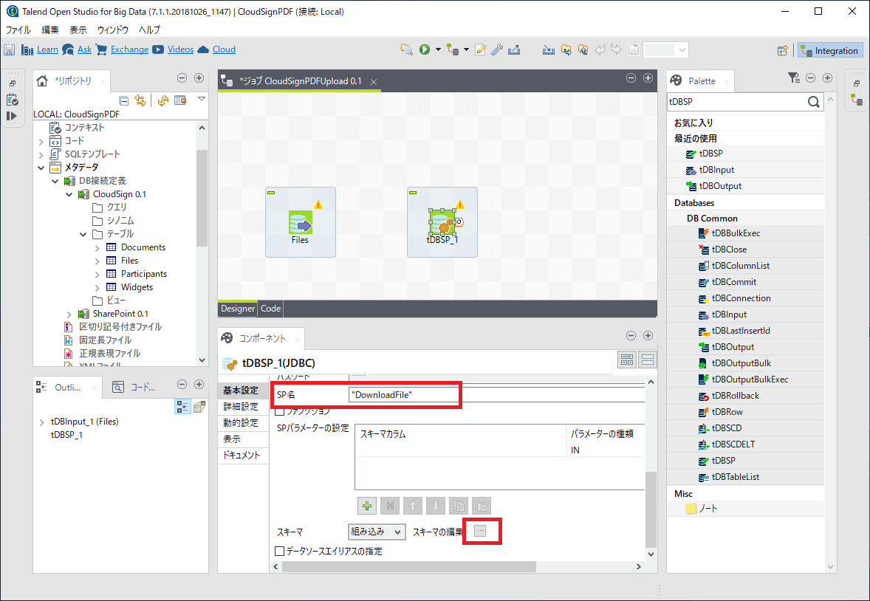This screenshot has width=870, height=601.
Task: Select tDBRow in palette
Action: (727, 412)
